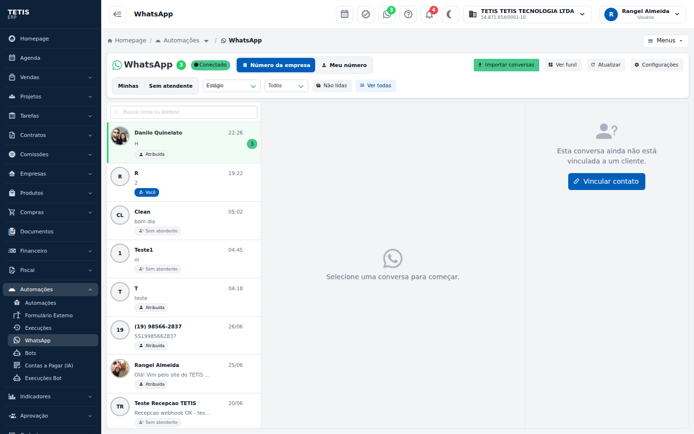
Task: Open the Estágio dropdown
Action: pos(231,86)
